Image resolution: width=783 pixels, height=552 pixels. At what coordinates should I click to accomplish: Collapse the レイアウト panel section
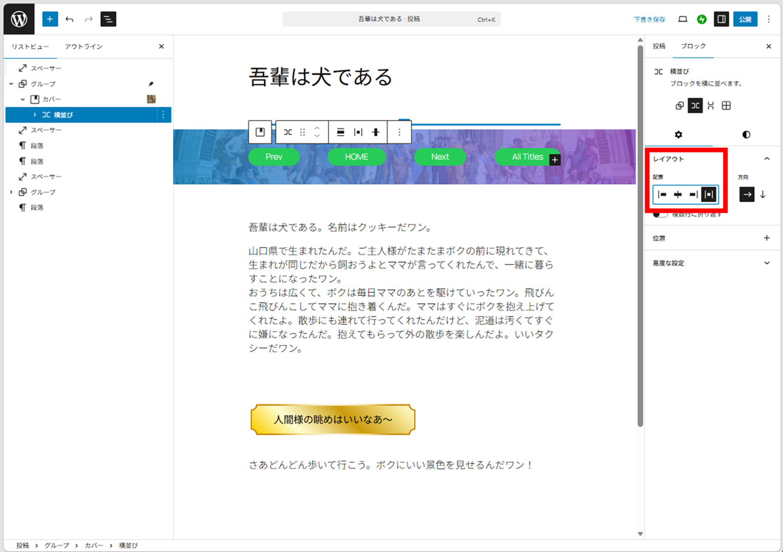[x=767, y=159]
